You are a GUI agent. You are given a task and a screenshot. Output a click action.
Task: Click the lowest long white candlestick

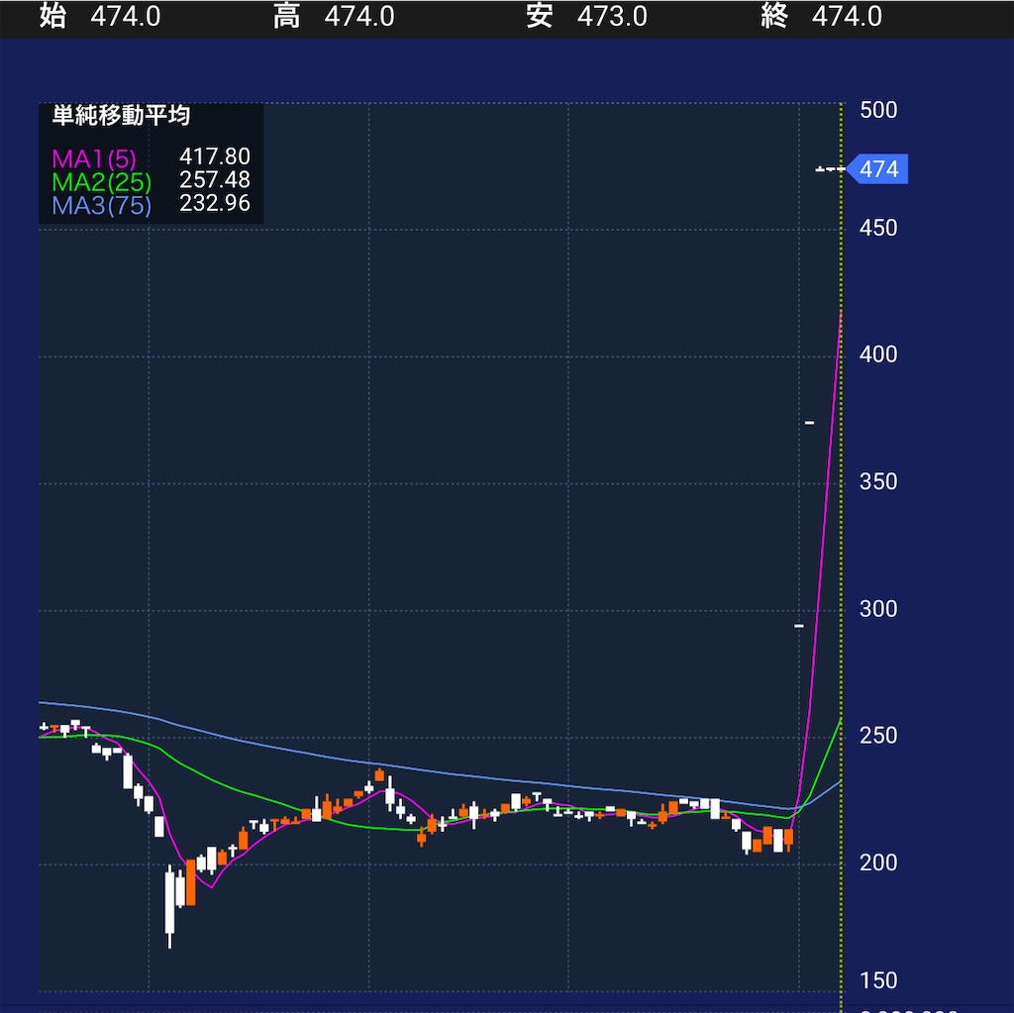(x=170, y=905)
